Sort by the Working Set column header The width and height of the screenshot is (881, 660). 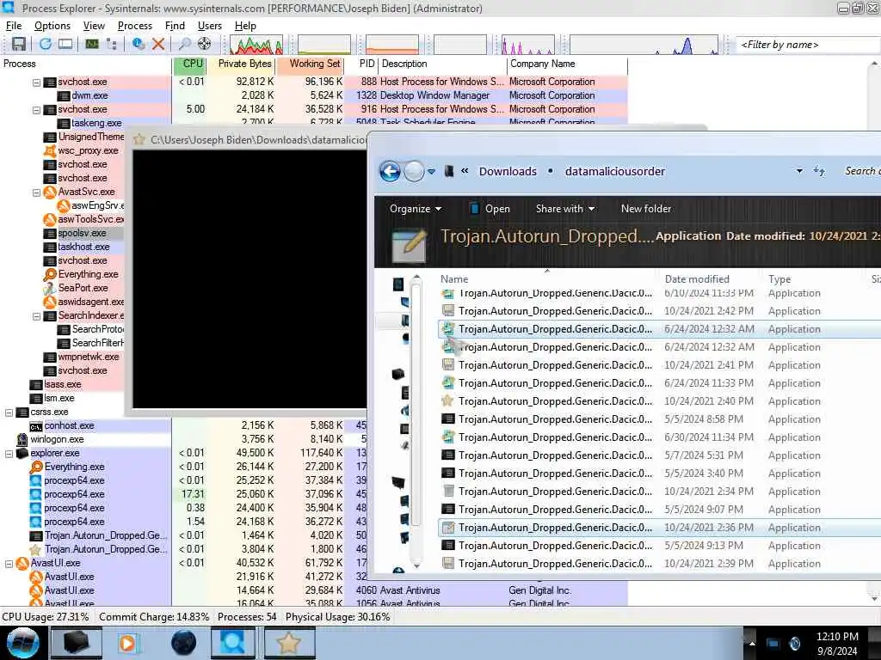(x=310, y=64)
